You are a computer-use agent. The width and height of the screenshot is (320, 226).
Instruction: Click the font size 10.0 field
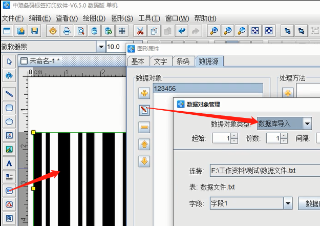[116, 47]
